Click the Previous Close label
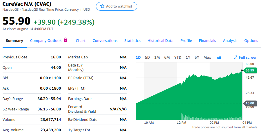 click(15, 57)
